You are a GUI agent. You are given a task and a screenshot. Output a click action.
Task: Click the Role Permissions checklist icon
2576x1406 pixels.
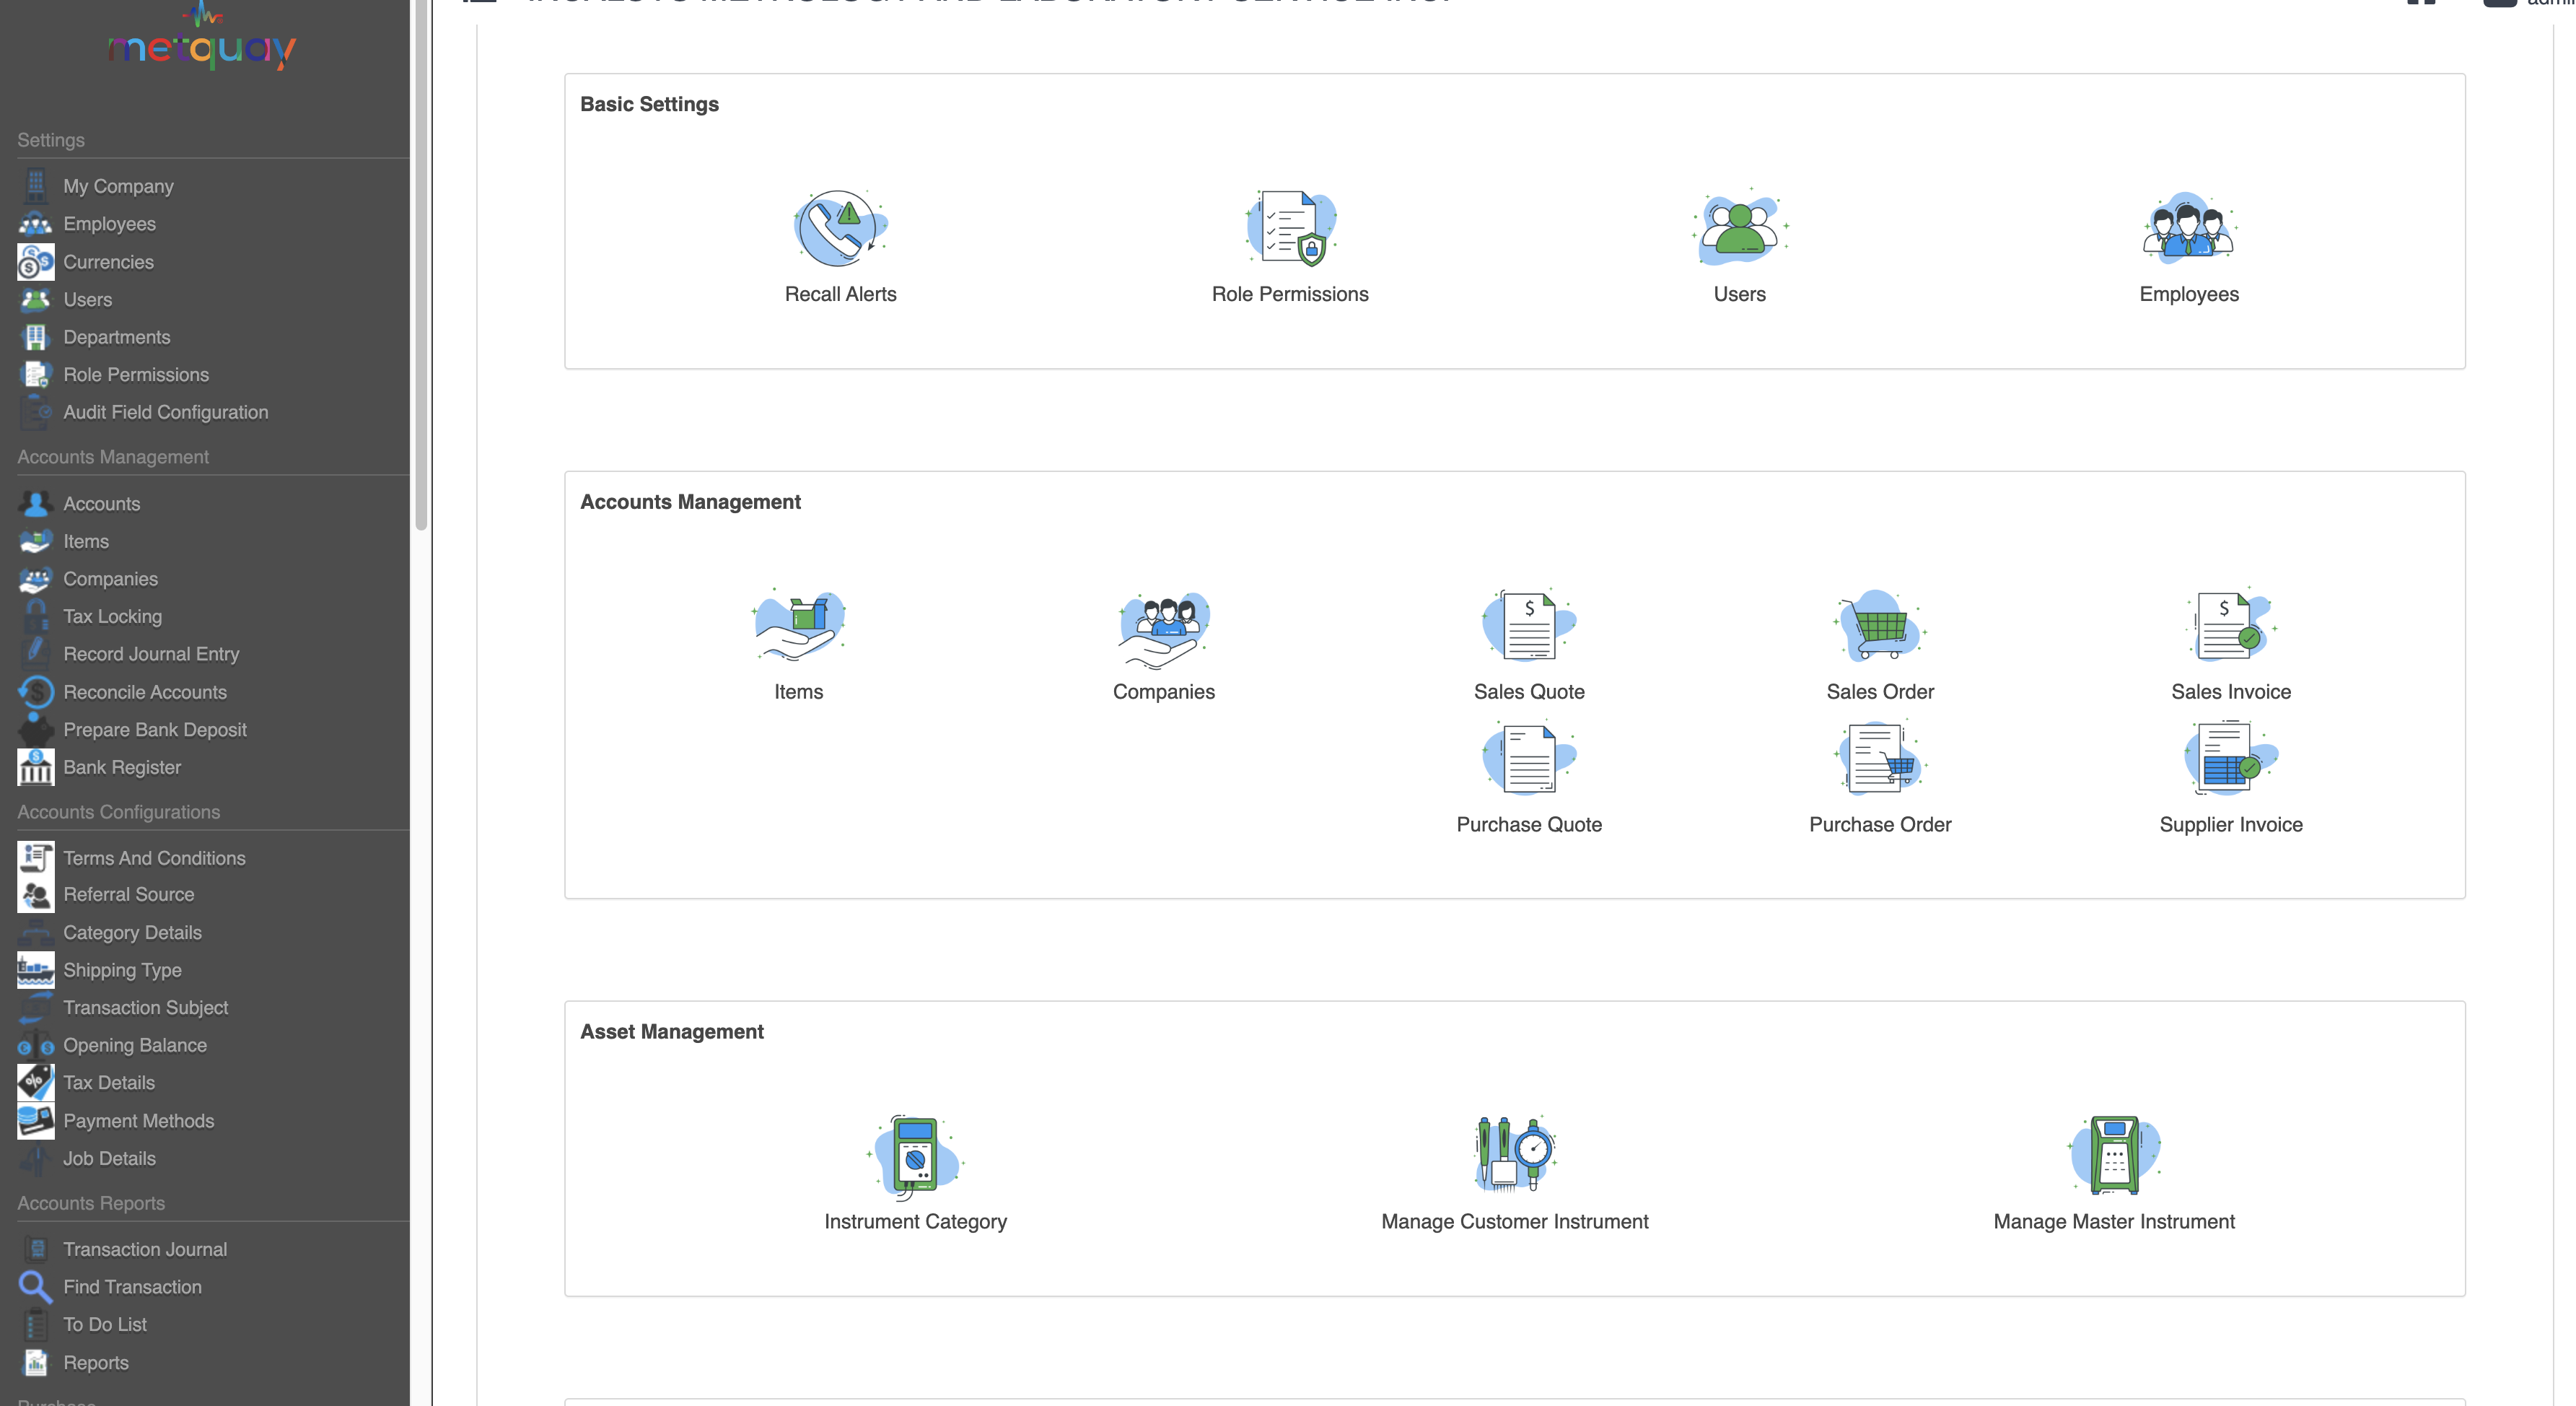click(x=1290, y=229)
